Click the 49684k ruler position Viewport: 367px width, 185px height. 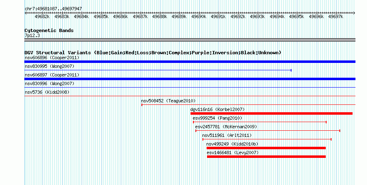81,16
